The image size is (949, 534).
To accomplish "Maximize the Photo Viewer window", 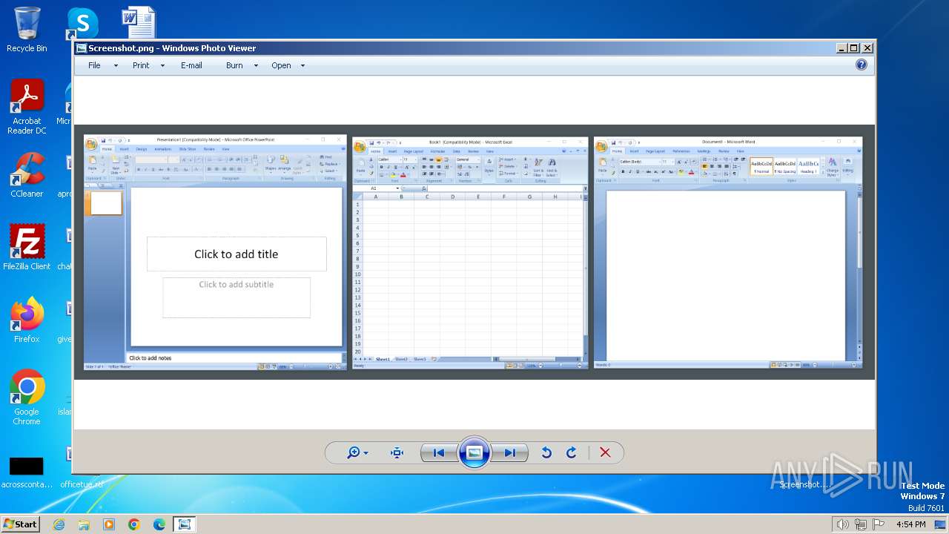I will point(854,47).
